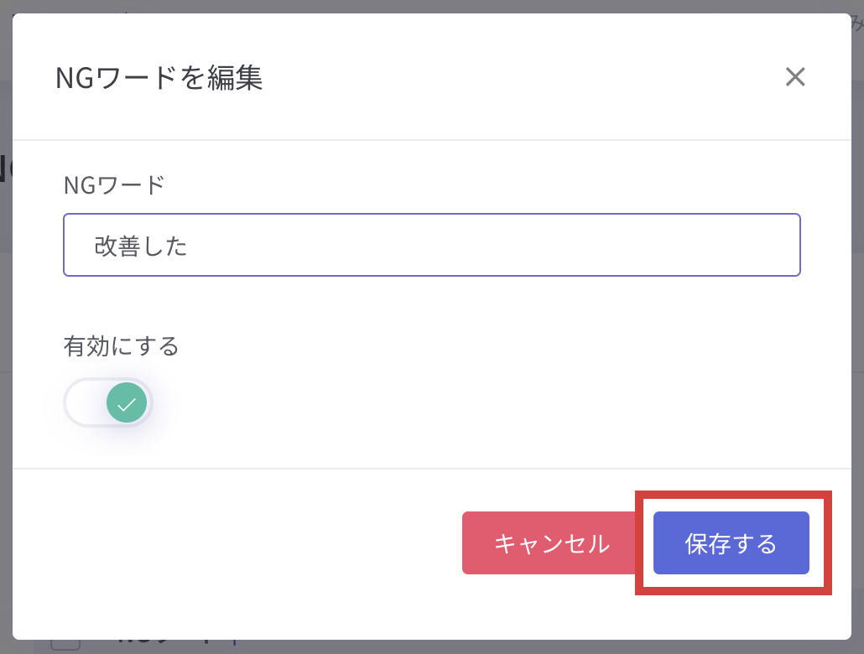Click the 保存する button
The height and width of the screenshot is (654, 864).
tap(731, 542)
